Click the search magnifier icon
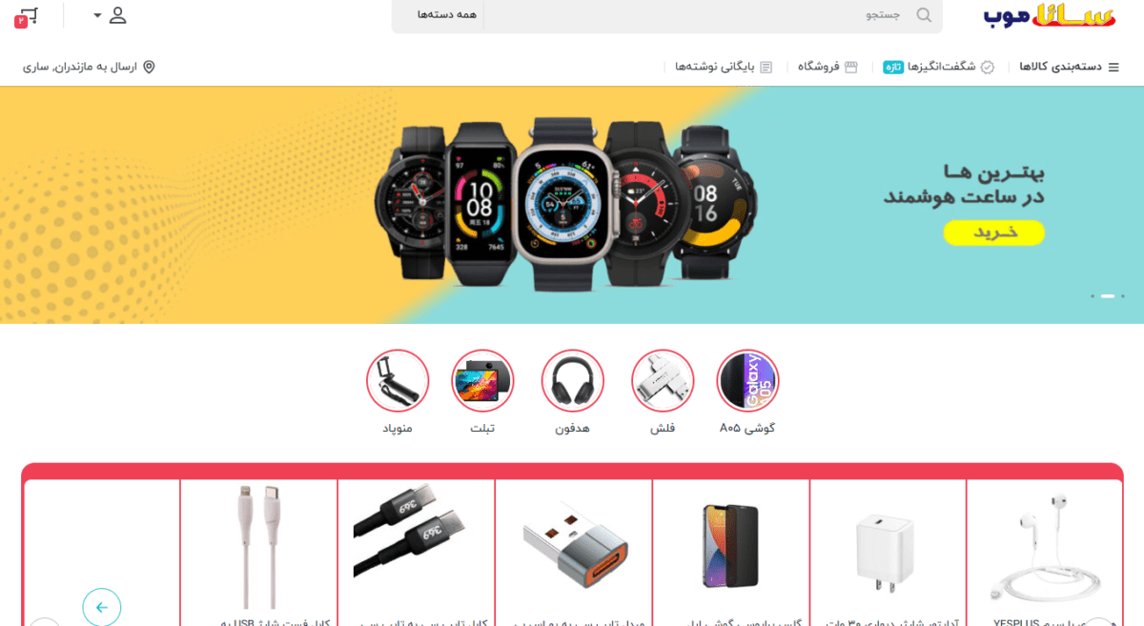This screenshot has width=1144, height=626. pyautogui.click(x=924, y=15)
